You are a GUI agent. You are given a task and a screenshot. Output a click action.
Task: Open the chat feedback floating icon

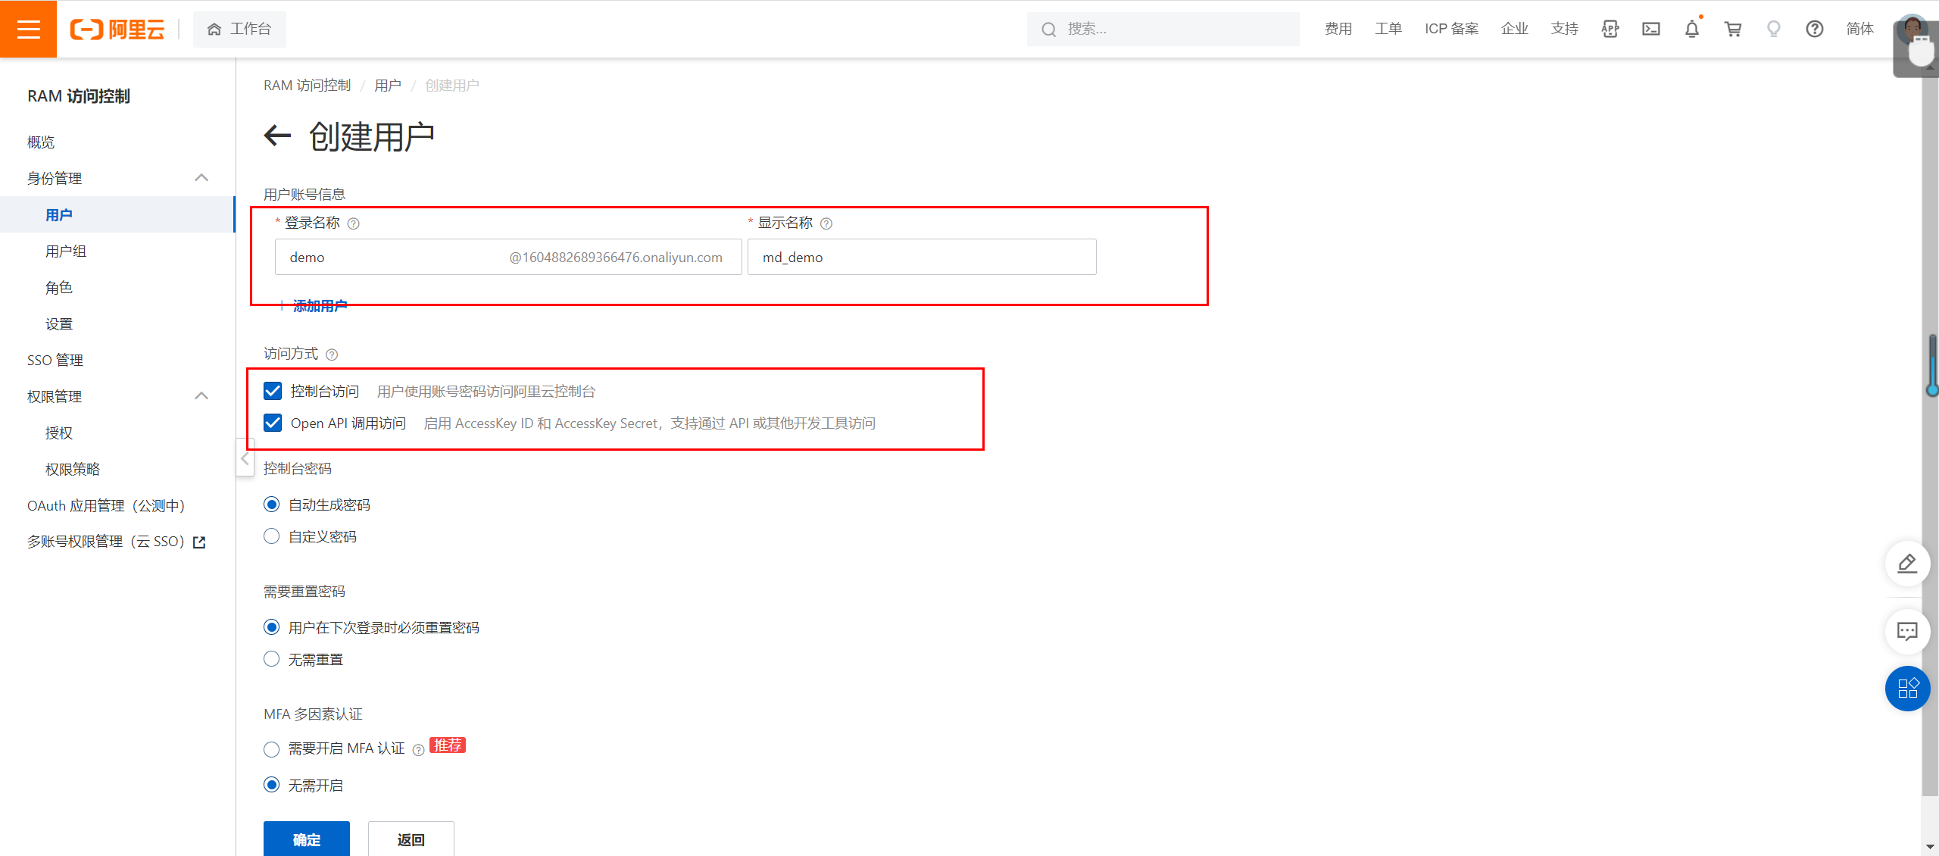click(1906, 631)
